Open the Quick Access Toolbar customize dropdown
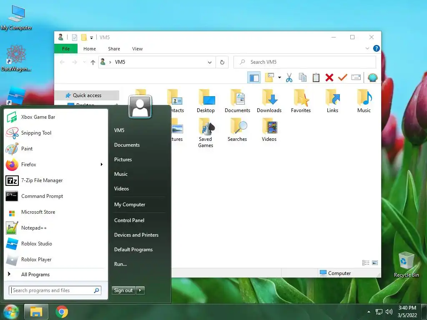 pos(91,37)
